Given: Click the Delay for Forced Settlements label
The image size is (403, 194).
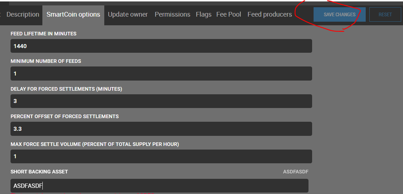Looking at the screenshot, I should [x=66, y=89].
